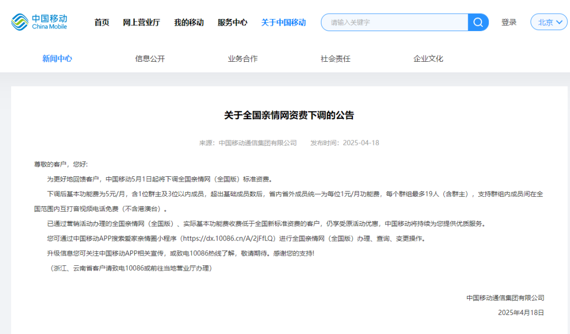Image resolution: width=570 pixels, height=334 pixels.
Task: Click the China Mobile logo
Action: [x=40, y=22]
